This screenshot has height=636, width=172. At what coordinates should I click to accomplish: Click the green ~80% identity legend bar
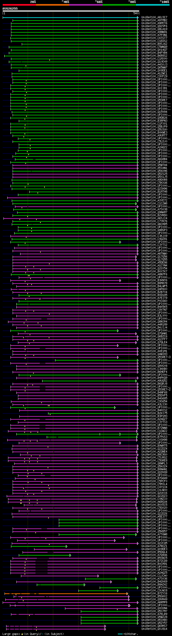coord(119,5)
